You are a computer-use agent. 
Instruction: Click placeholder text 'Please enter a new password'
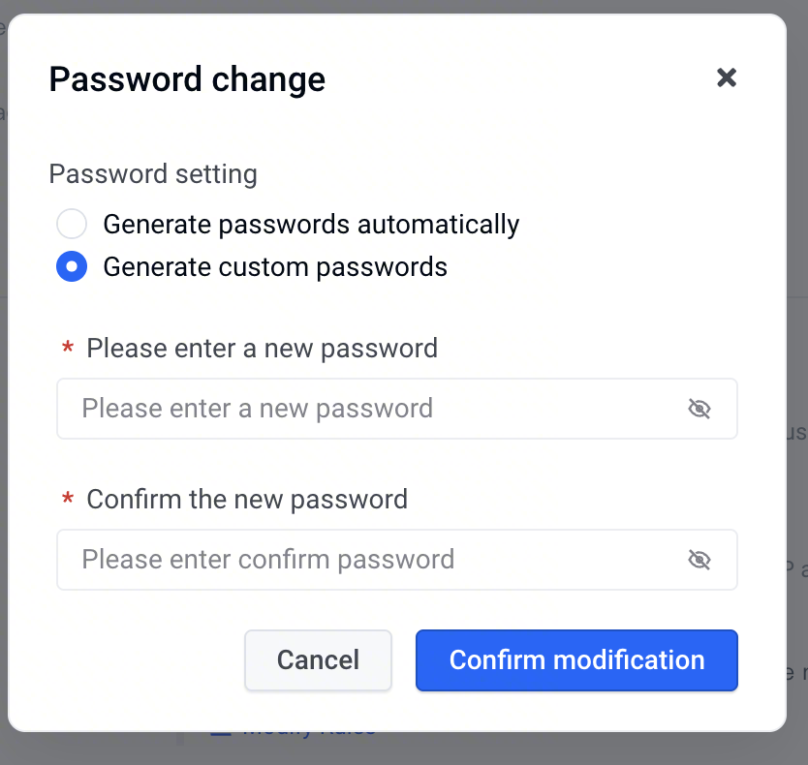(x=257, y=409)
